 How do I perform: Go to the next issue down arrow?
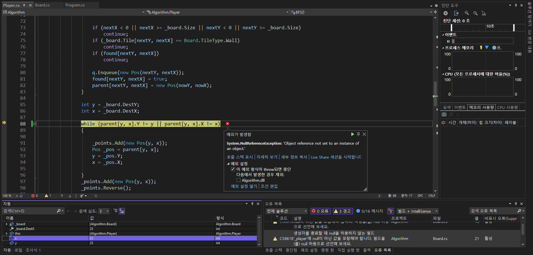pyautogui.click(x=70, y=196)
